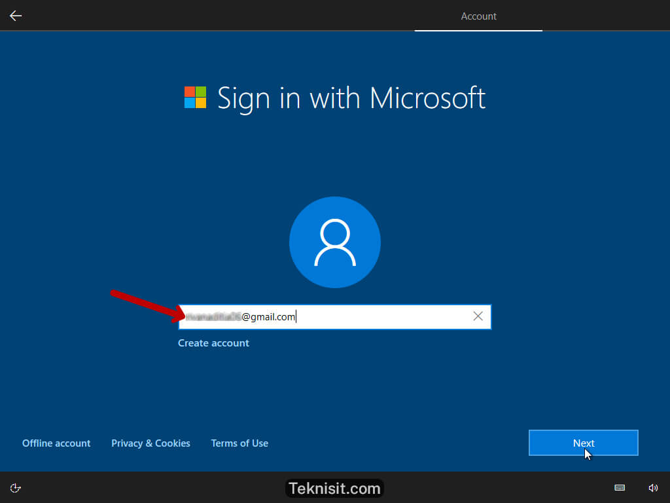Click the Microsoft four-color logo
The height and width of the screenshot is (503, 670).
[195, 98]
